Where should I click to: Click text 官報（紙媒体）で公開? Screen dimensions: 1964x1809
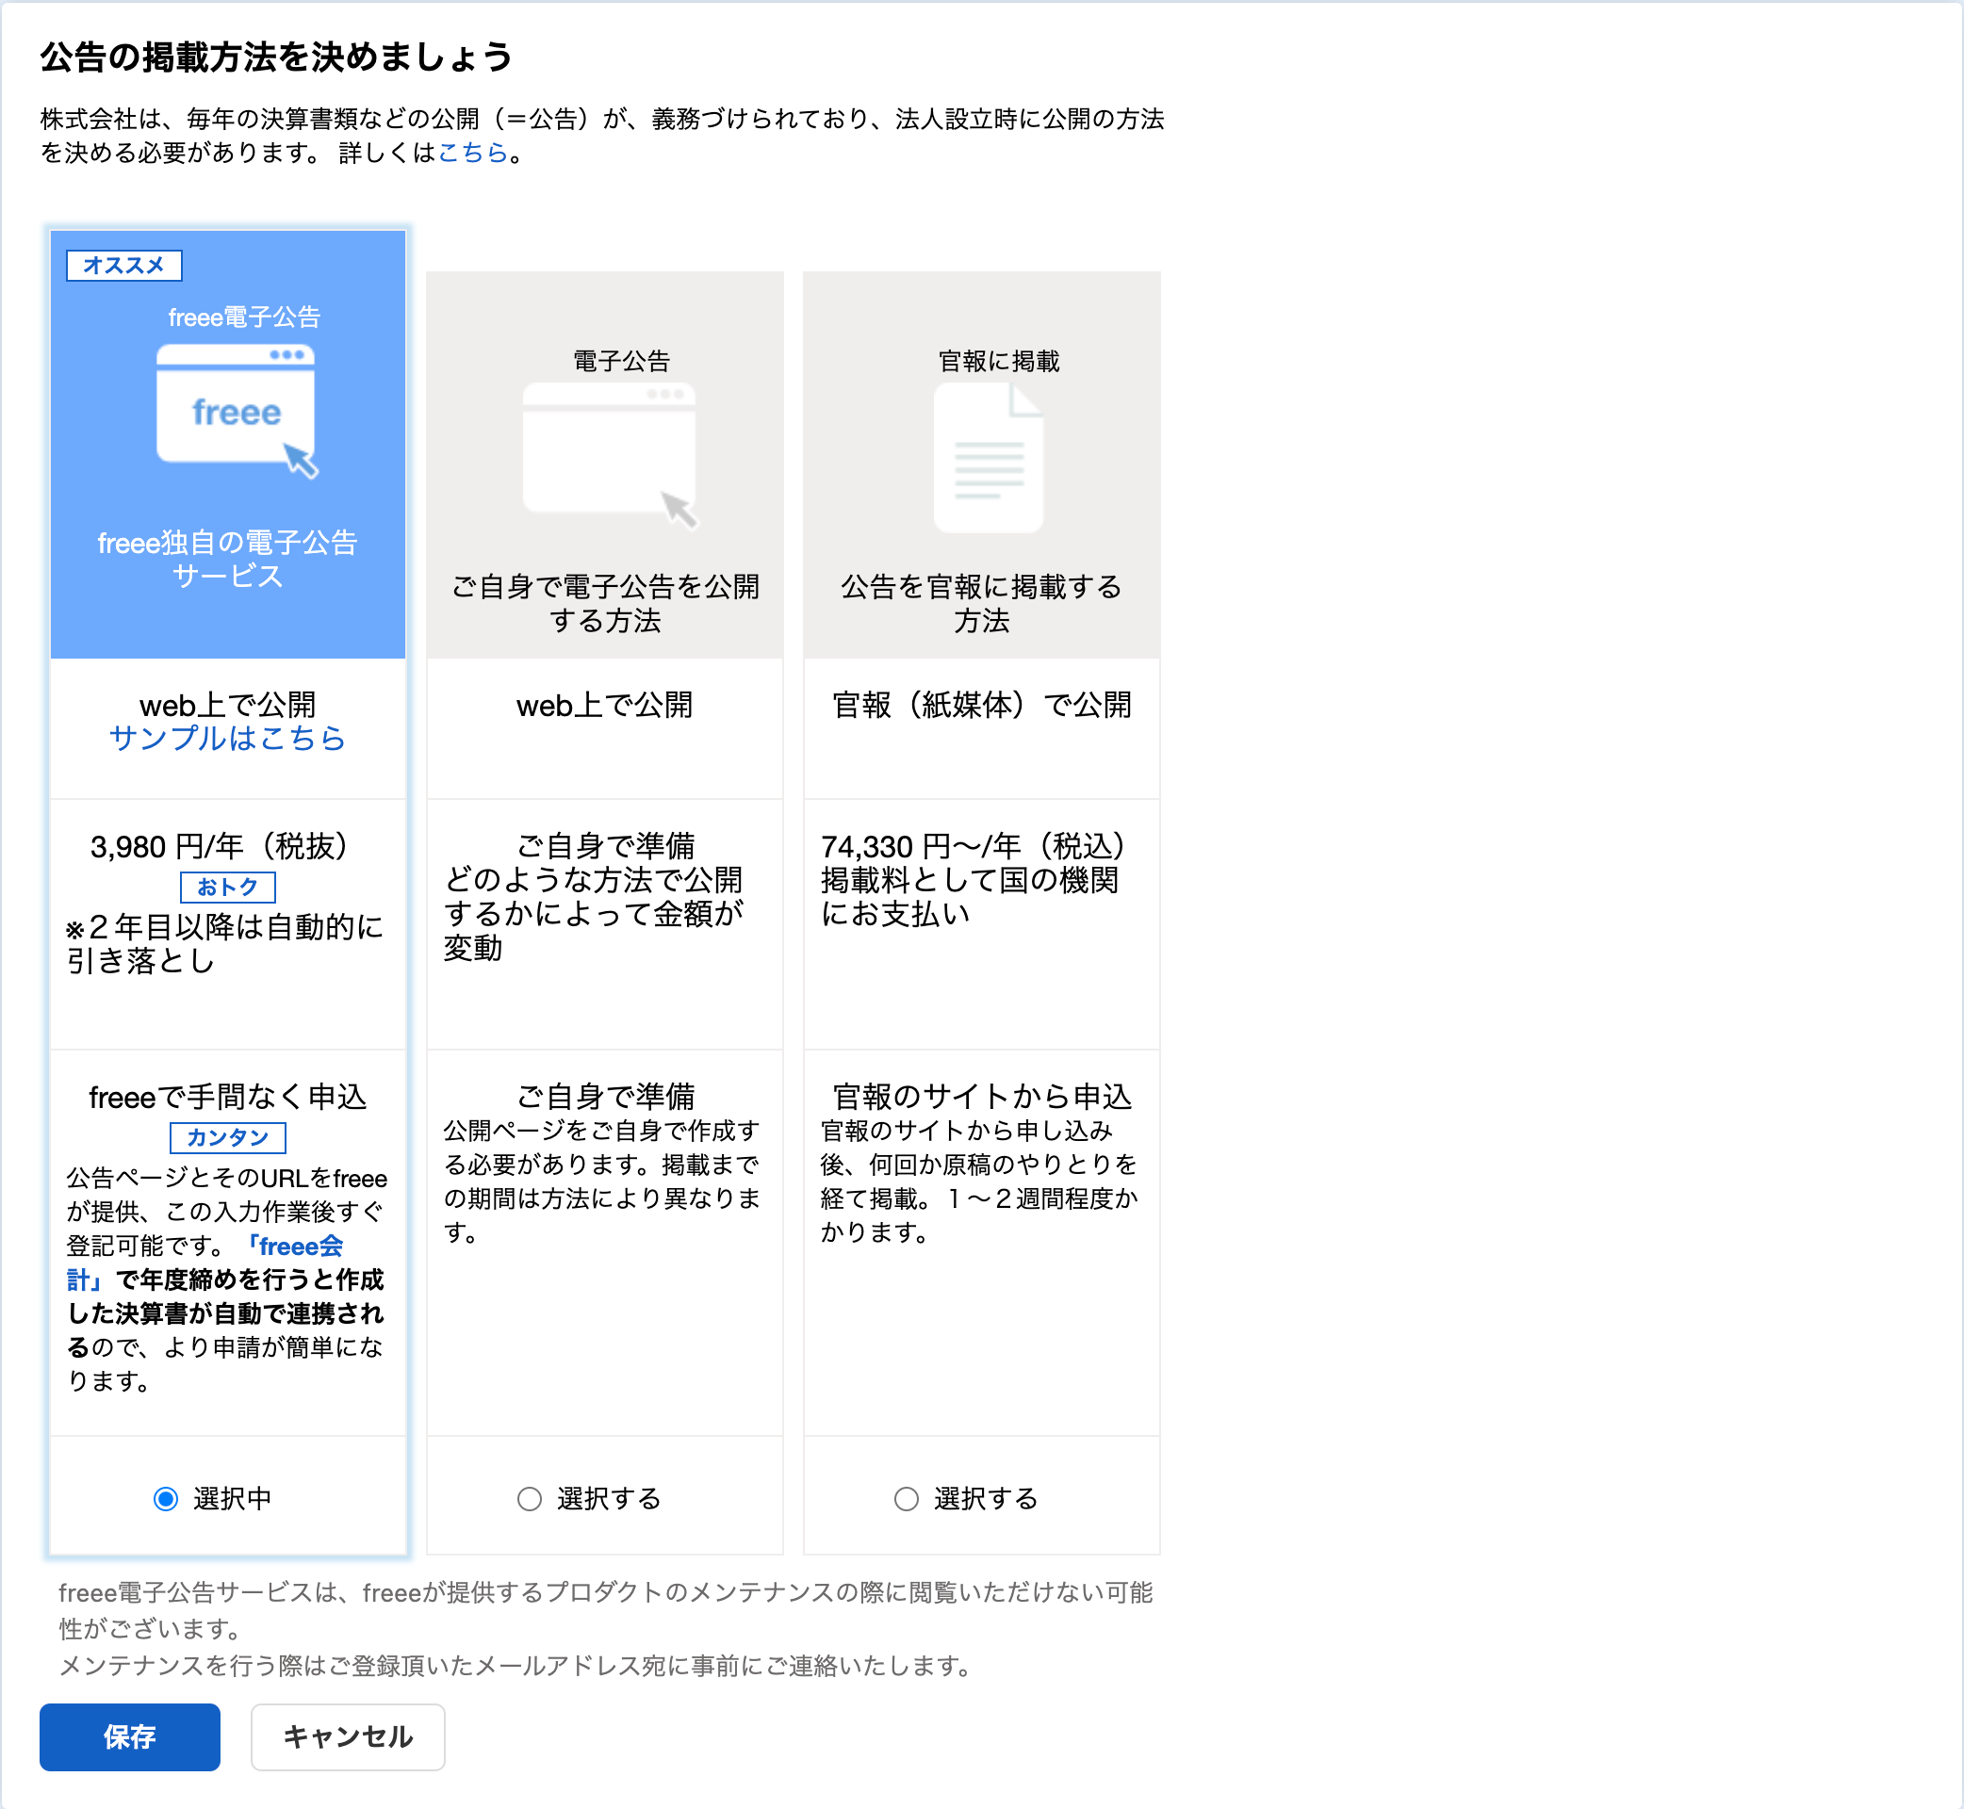[x=982, y=705]
